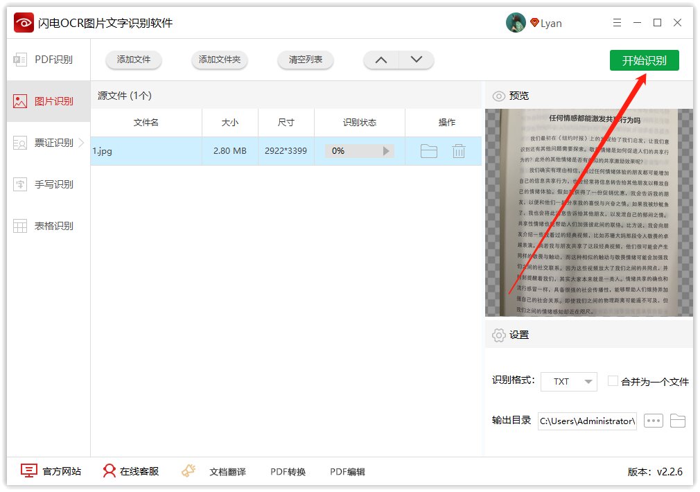Image resolution: width=700 pixels, height=492 pixels.
Task: Switch to 手写识别 handwriting mode
Action: 45,184
